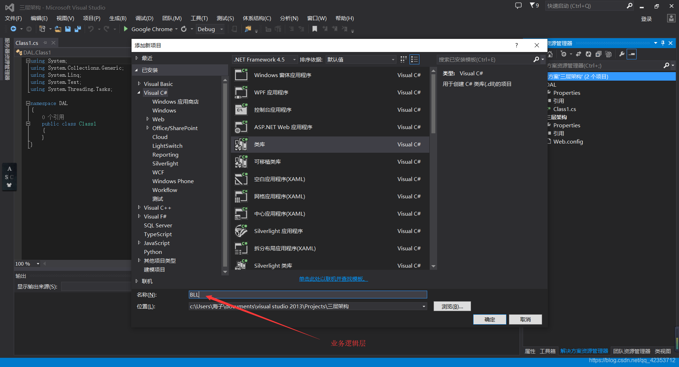Select Class1.cs in Solution Explorer
The image size is (679, 367).
564,109
